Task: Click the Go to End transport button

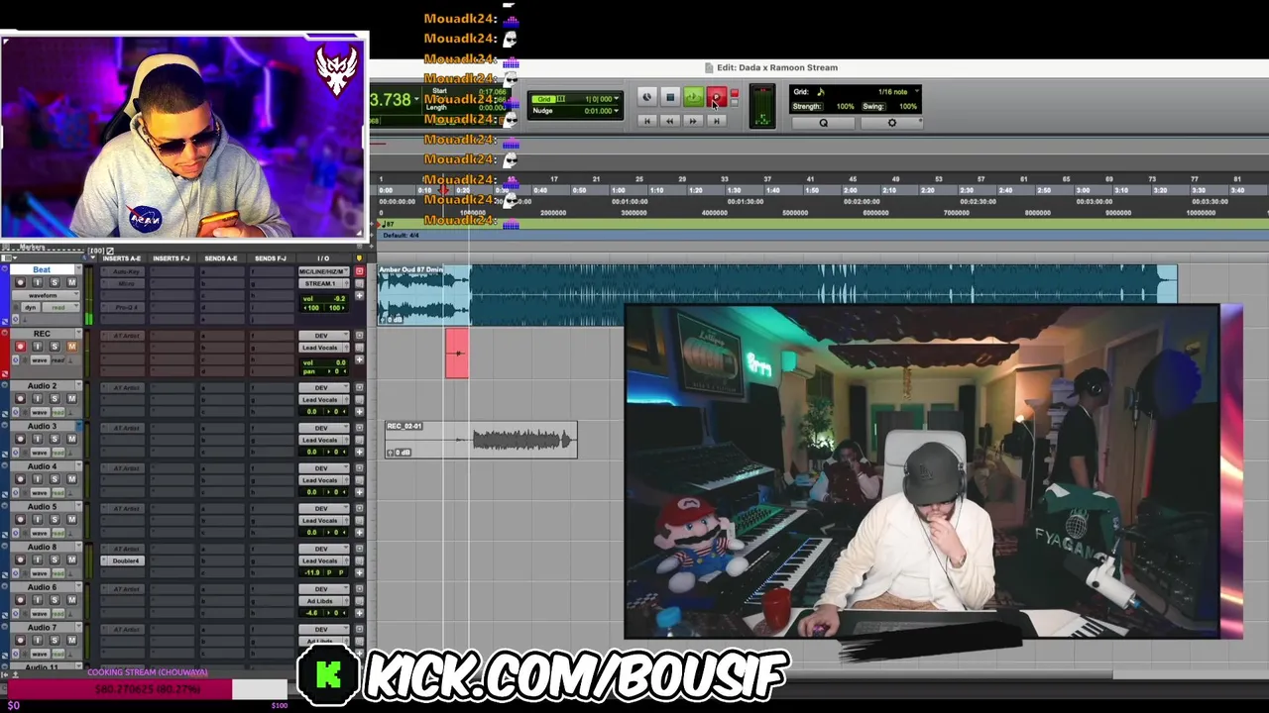Action: click(x=717, y=121)
